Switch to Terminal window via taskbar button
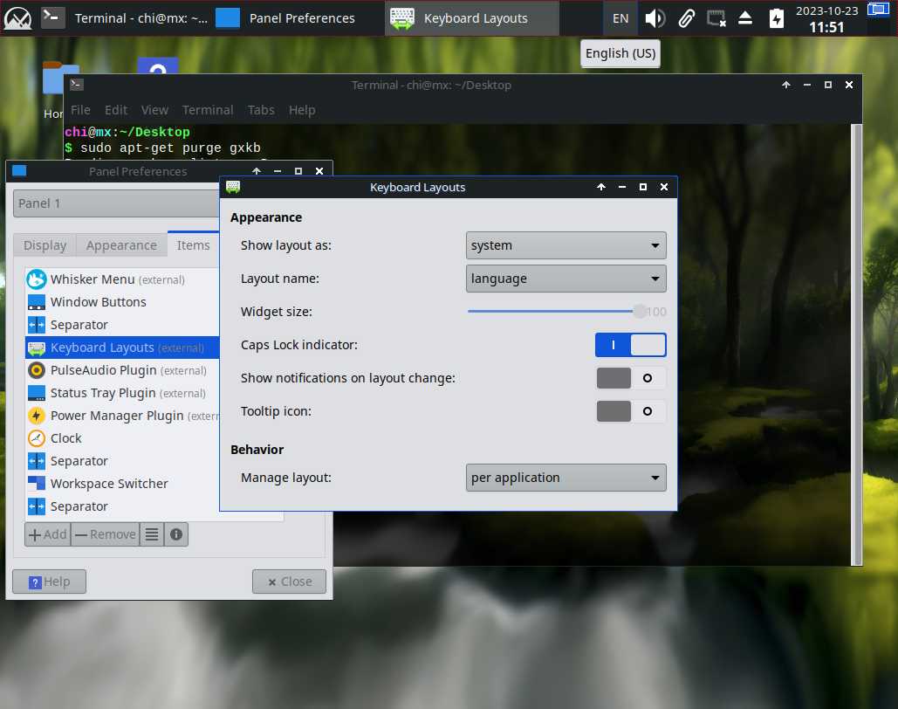Viewport: 898px width, 709px height. [x=124, y=18]
